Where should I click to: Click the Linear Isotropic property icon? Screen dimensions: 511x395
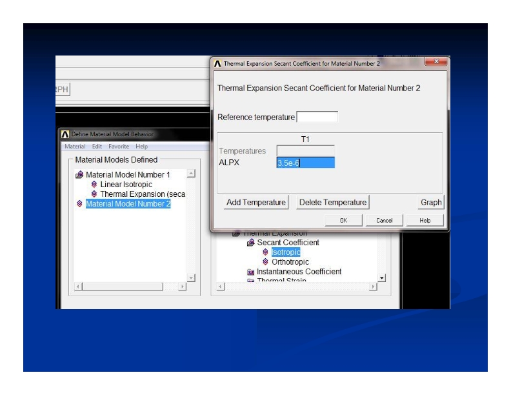(94, 185)
